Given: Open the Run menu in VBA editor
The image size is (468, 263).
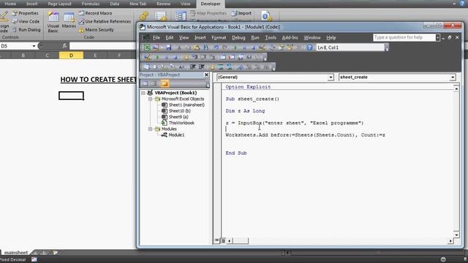Looking at the screenshot, I should pyautogui.click(x=255, y=37).
